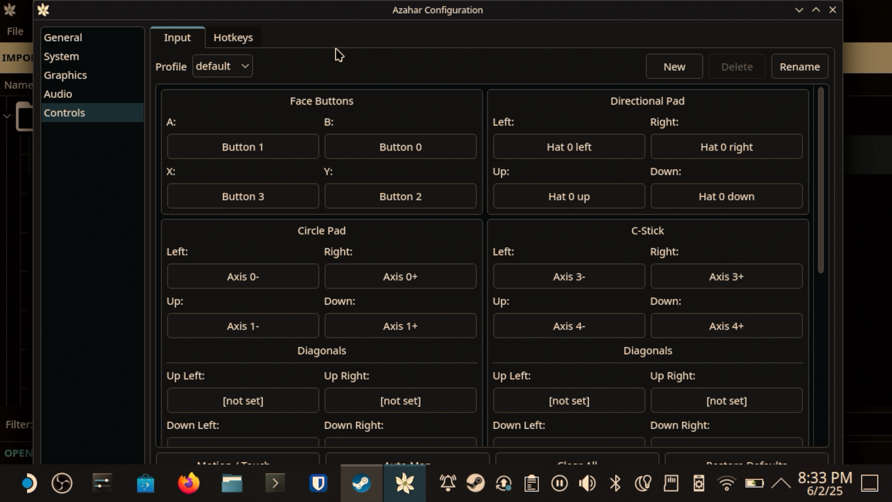Rebind the X face button (Button 3)
This screenshot has width=892, height=502.
pos(243,196)
